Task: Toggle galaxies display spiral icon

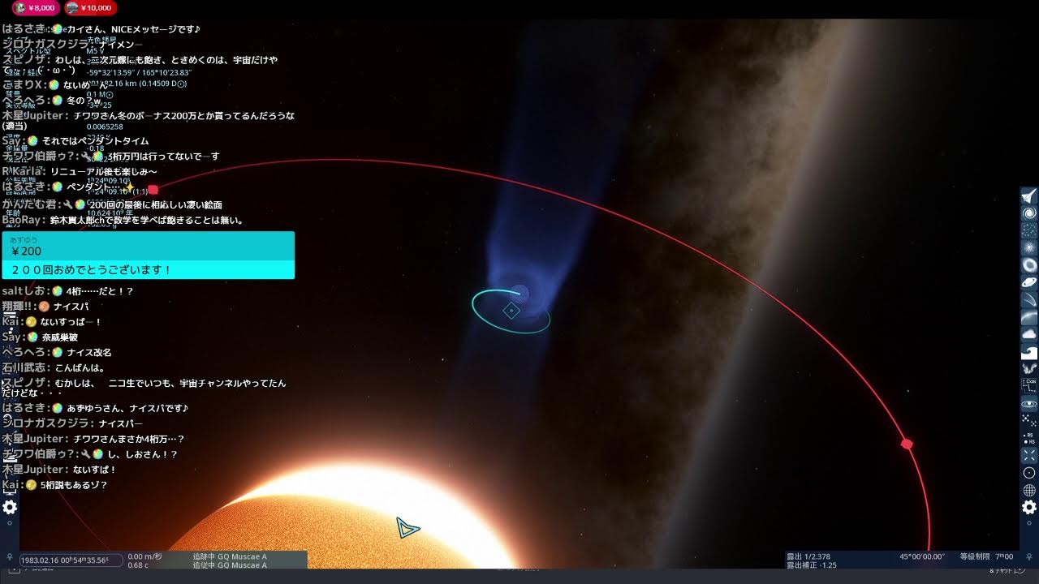Action: tap(1028, 213)
